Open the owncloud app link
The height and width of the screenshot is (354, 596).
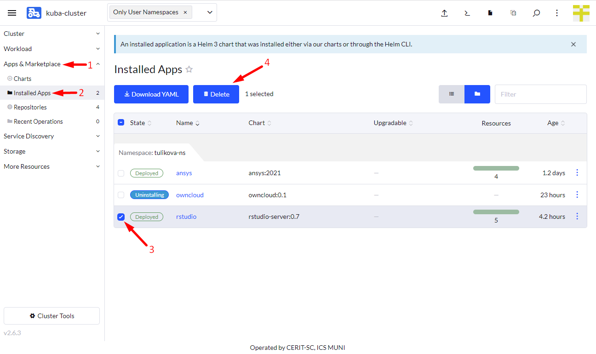(189, 195)
